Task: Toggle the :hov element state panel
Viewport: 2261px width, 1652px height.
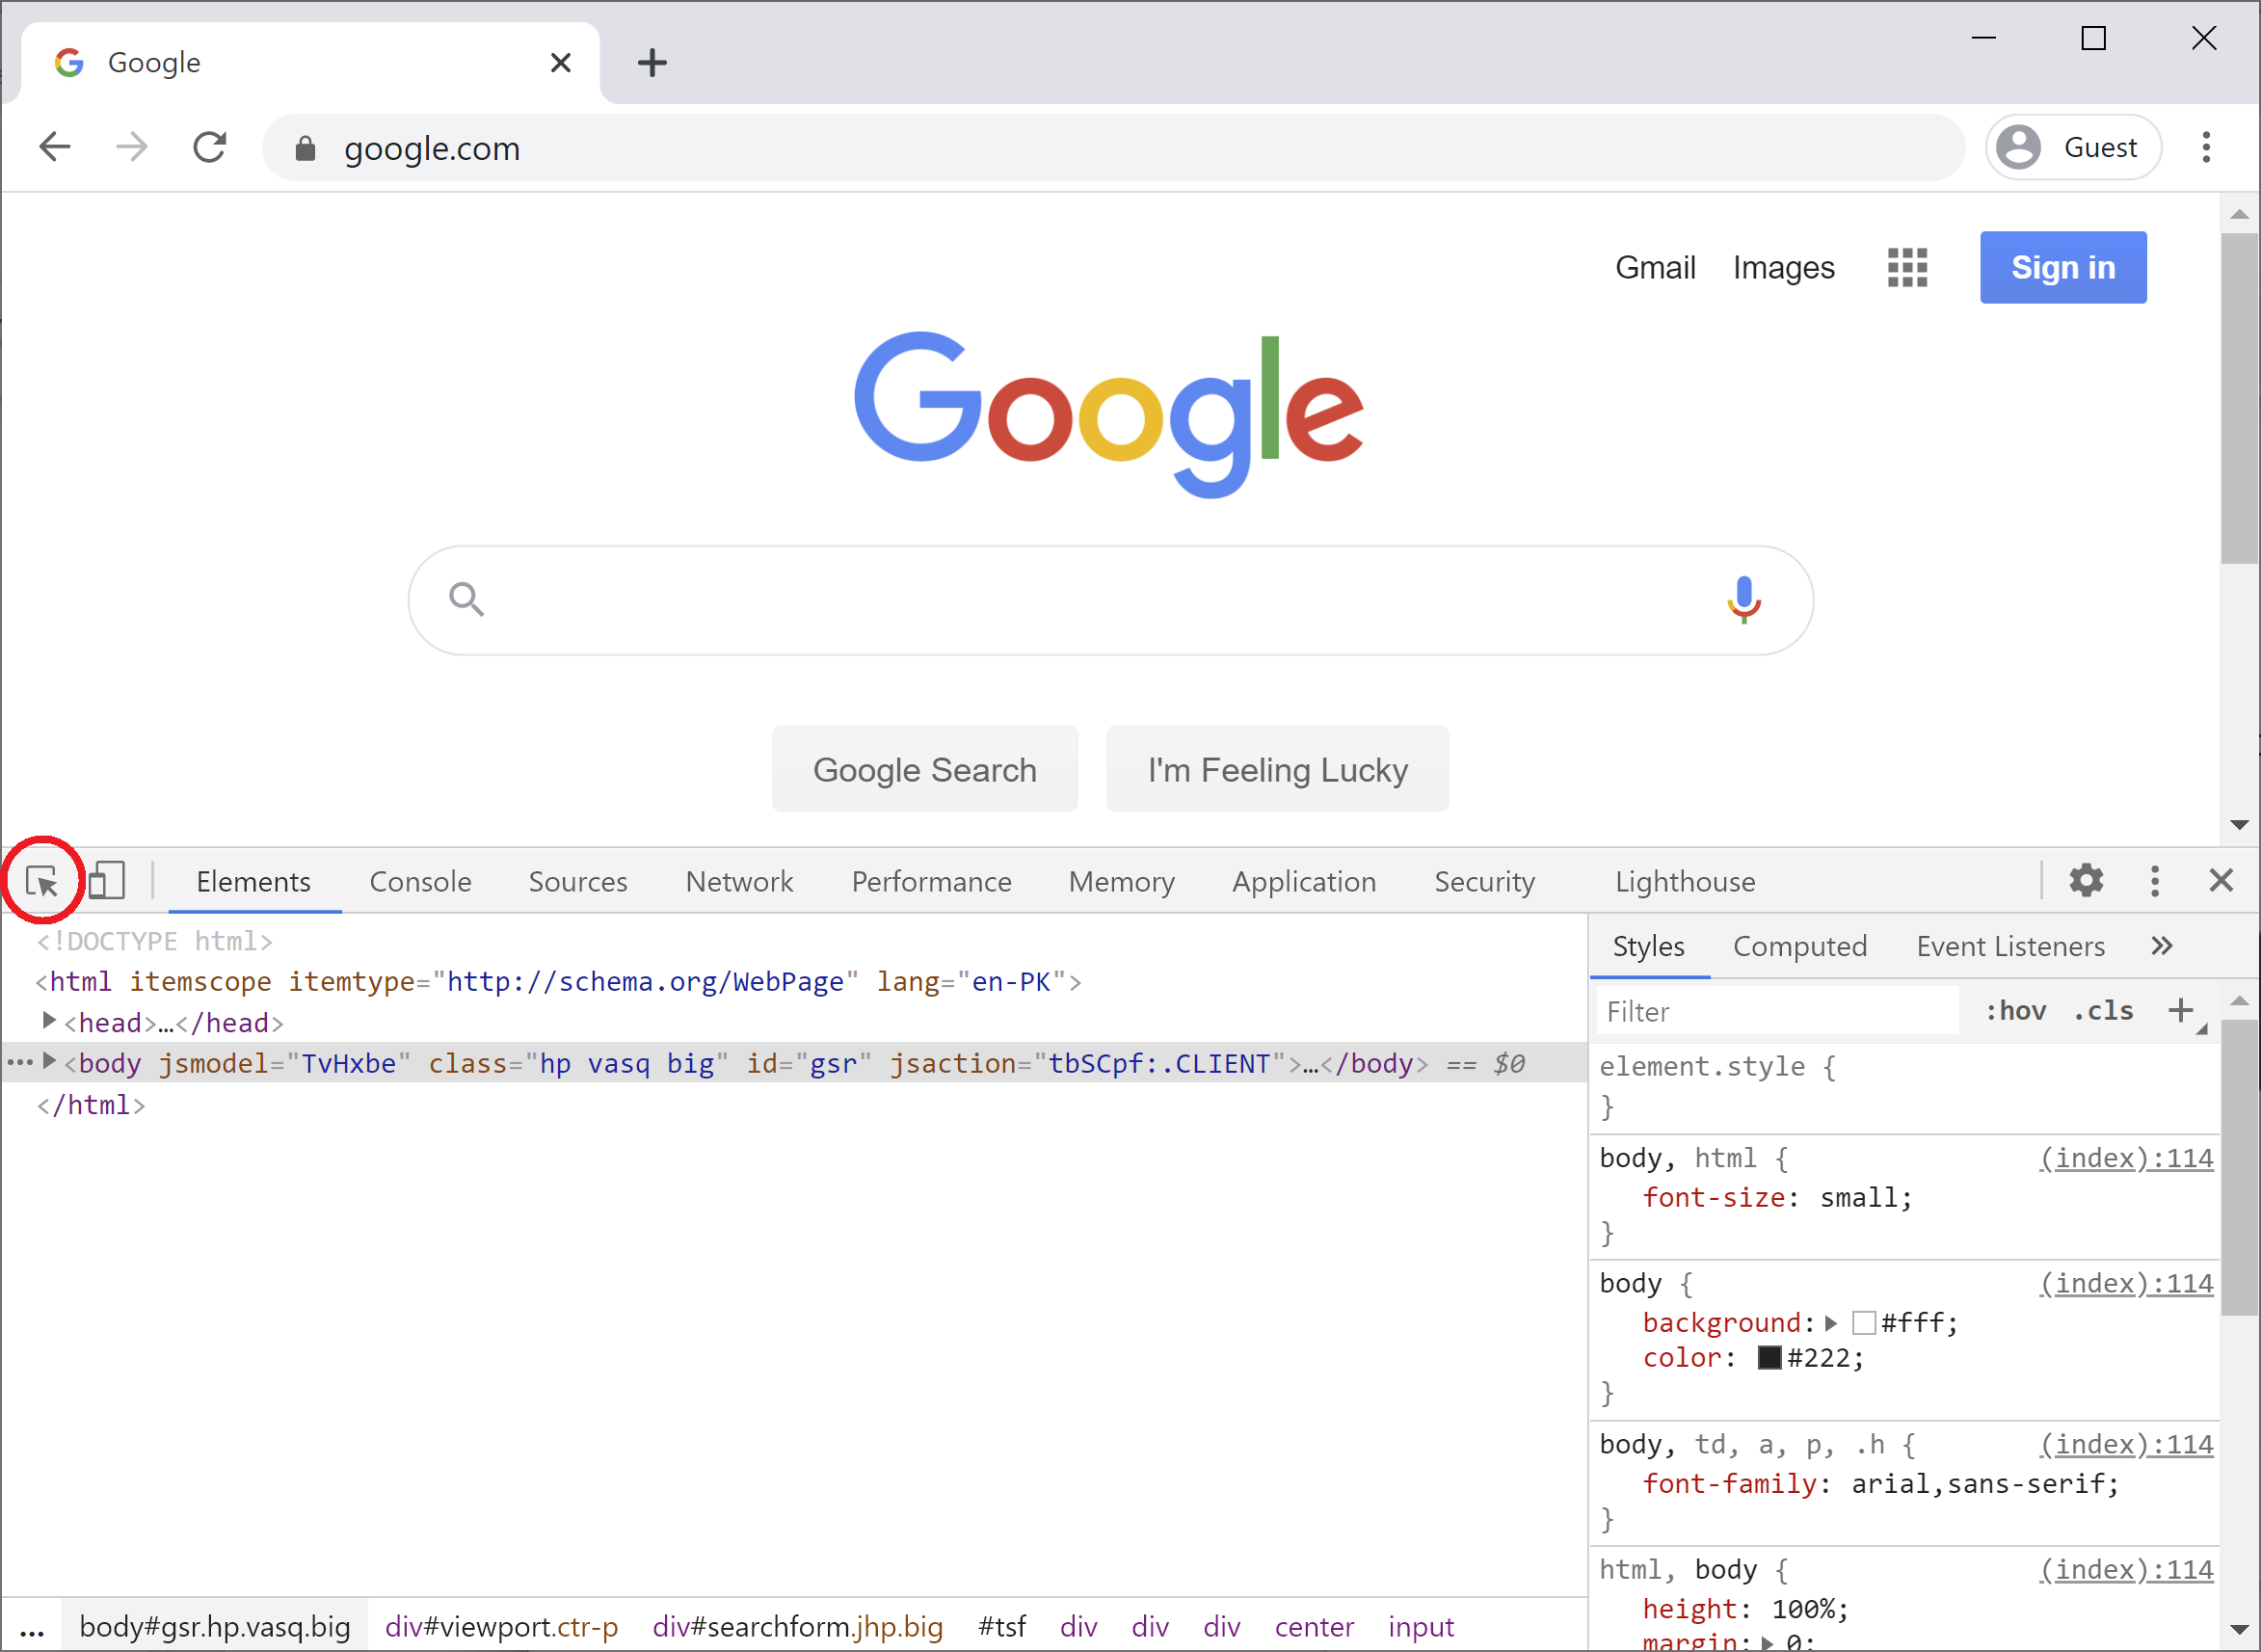Action: 2016,1011
